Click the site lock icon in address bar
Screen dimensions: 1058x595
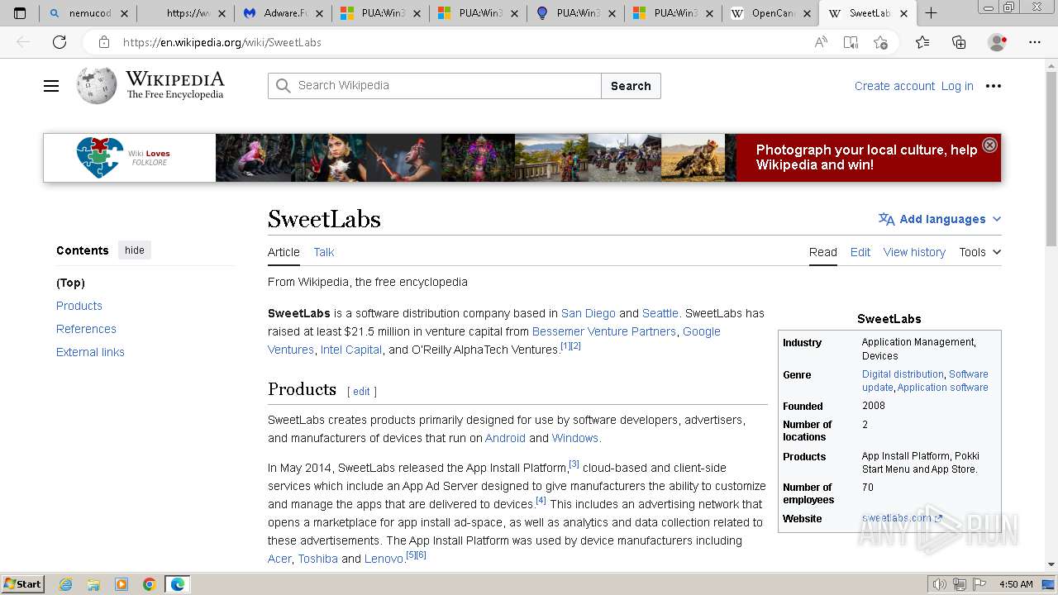(104, 42)
